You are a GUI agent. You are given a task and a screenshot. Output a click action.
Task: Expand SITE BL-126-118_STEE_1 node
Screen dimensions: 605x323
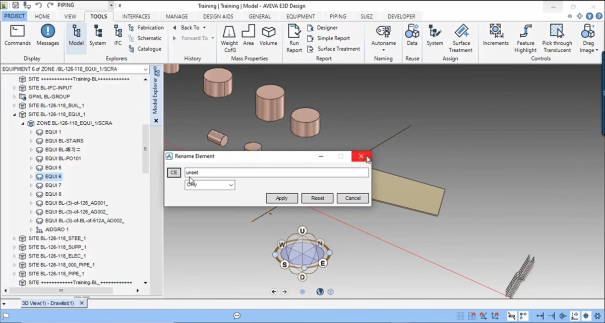coord(15,238)
